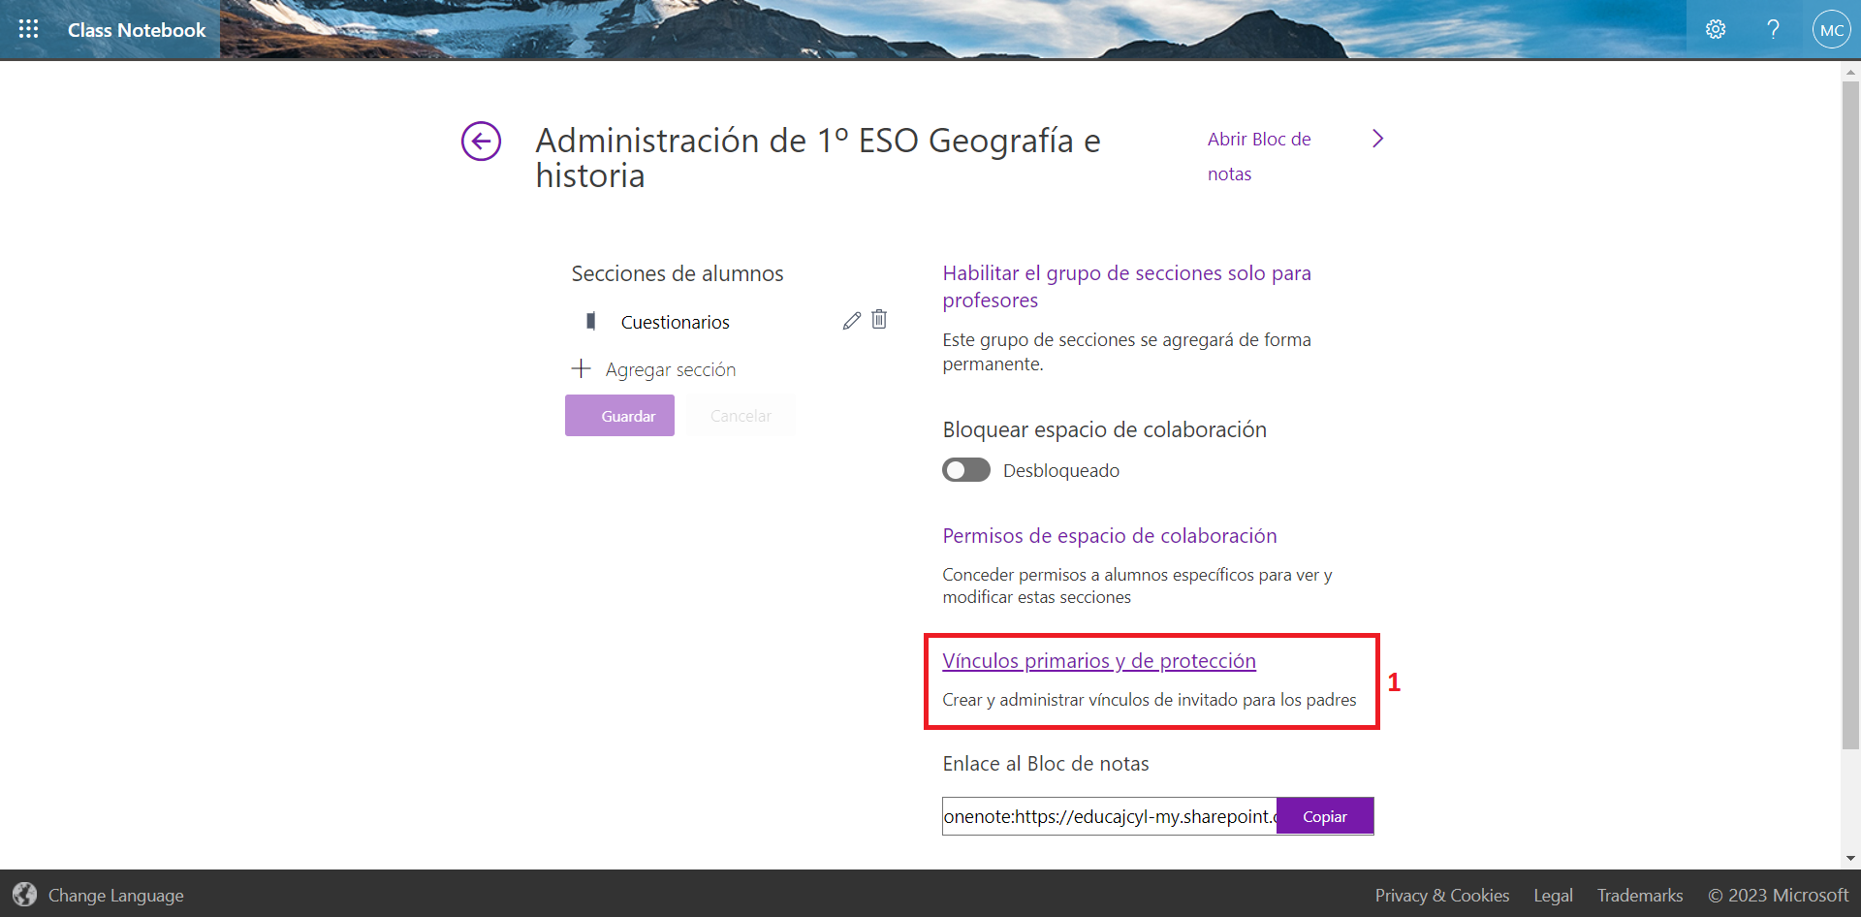
Task: Delete the Cuestionarios section via trash icon
Action: click(x=879, y=319)
